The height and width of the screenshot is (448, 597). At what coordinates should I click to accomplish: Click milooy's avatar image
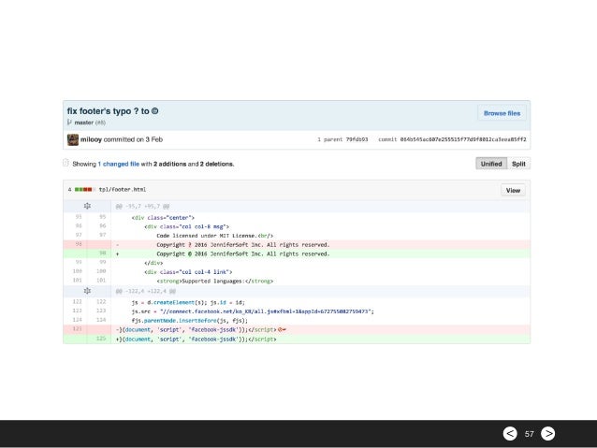click(x=73, y=139)
